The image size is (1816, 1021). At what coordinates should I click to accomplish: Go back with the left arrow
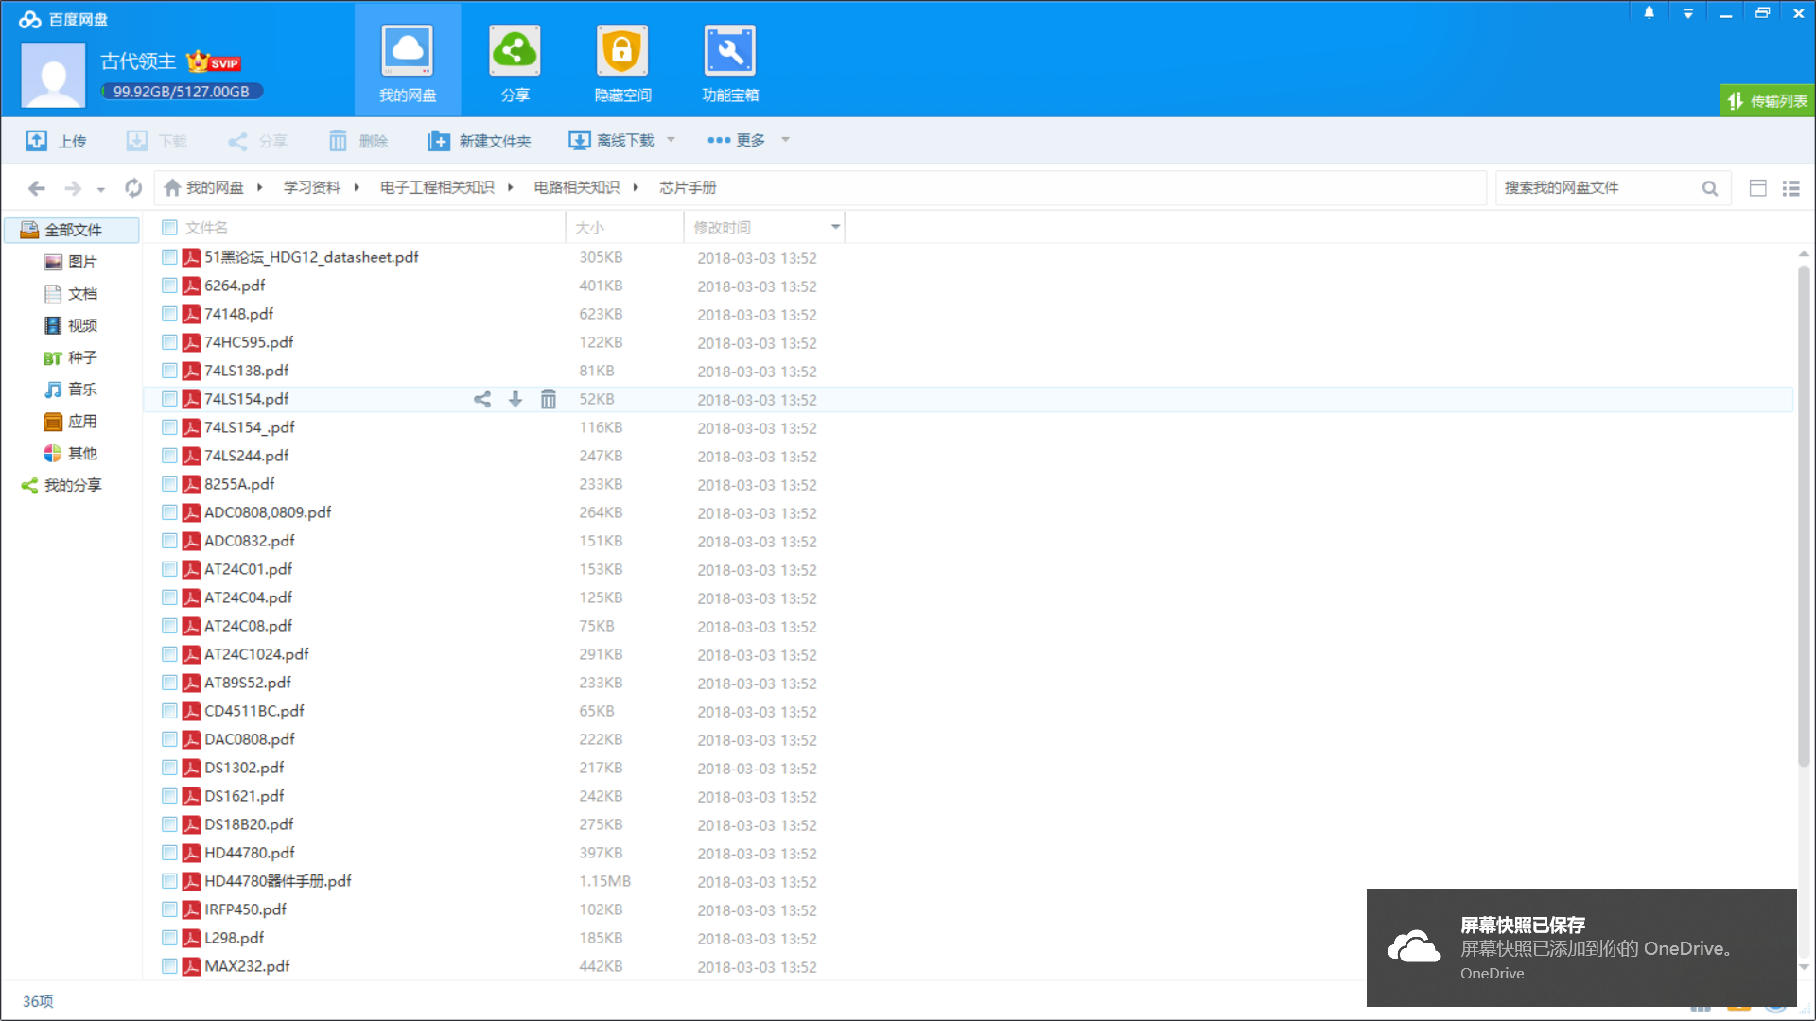37,188
